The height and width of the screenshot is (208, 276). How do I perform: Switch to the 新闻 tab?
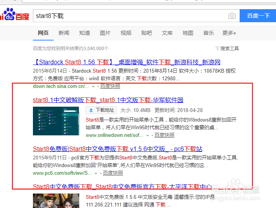[64, 33]
